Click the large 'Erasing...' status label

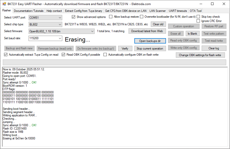[x=77, y=39]
